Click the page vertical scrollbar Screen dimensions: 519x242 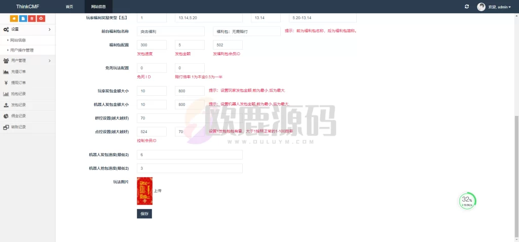(x=516, y=177)
